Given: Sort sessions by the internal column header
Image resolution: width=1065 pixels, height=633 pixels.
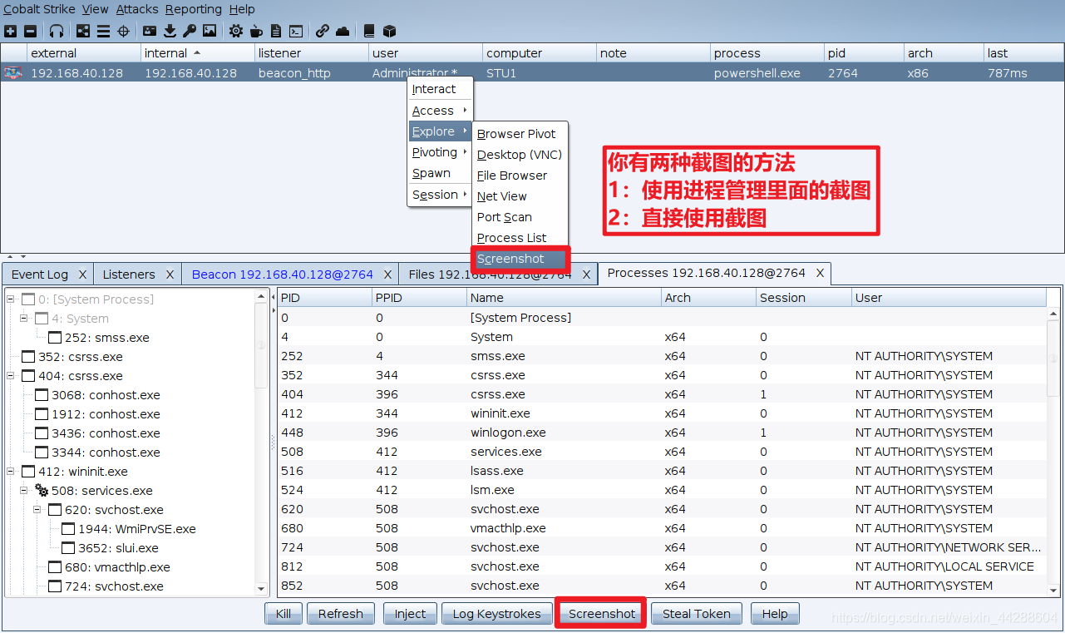Looking at the screenshot, I should [x=198, y=53].
